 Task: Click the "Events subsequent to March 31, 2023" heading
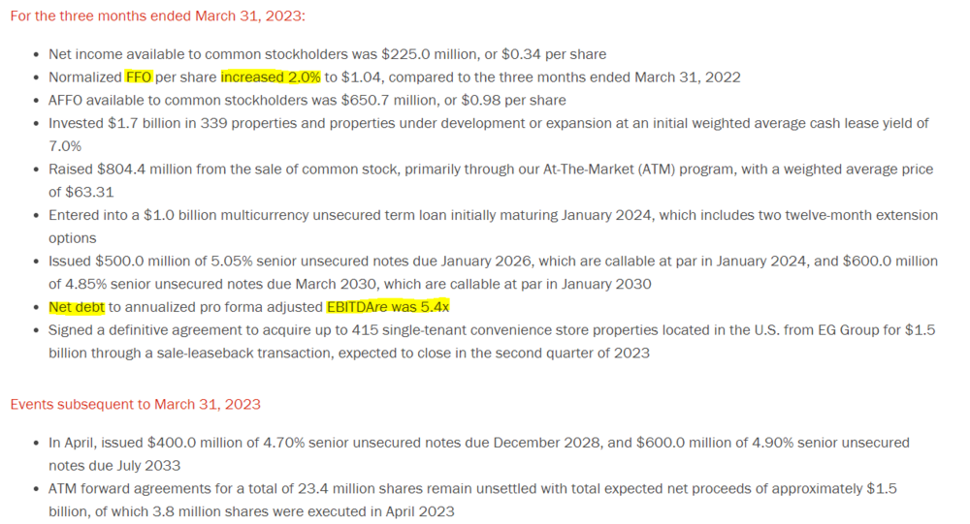(136, 404)
